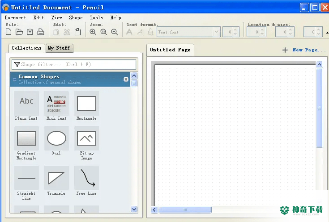Click the canvas vertical scroll-up arrow
The width and height of the screenshot is (329, 222).
pyautogui.click(x=319, y=64)
